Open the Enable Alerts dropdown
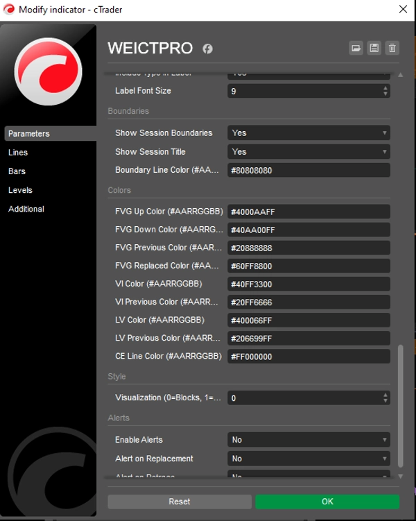 [309, 440]
